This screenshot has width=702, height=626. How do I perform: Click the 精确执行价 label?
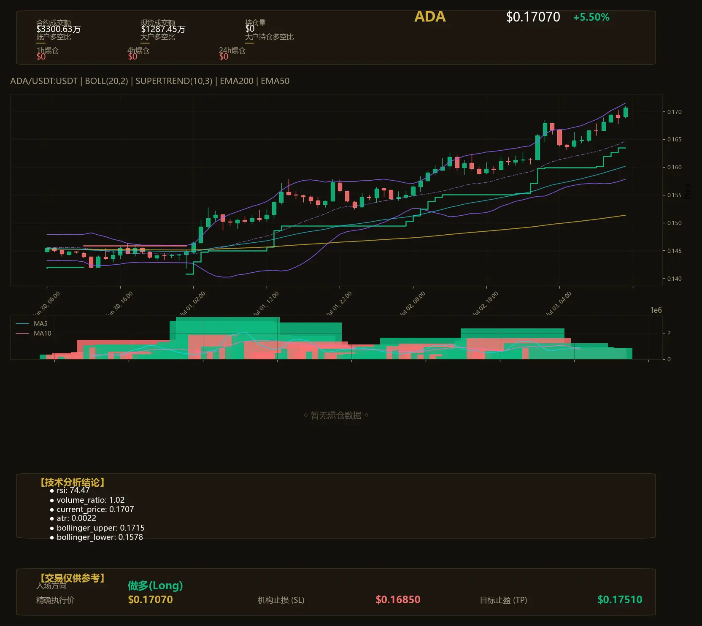coord(55,600)
